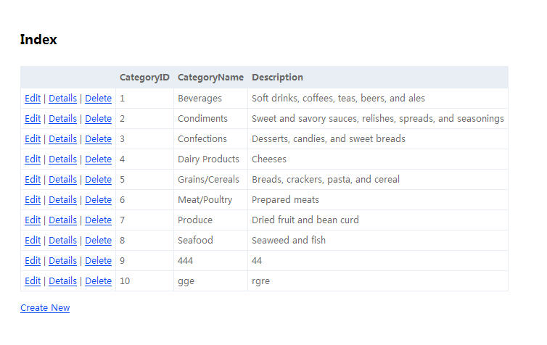View Details for Condiments row
Viewport: 547px width, 345px height.
pyautogui.click(x=62, y=118)
